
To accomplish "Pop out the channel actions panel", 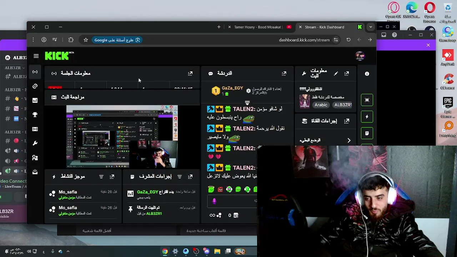I will point(347,121).
